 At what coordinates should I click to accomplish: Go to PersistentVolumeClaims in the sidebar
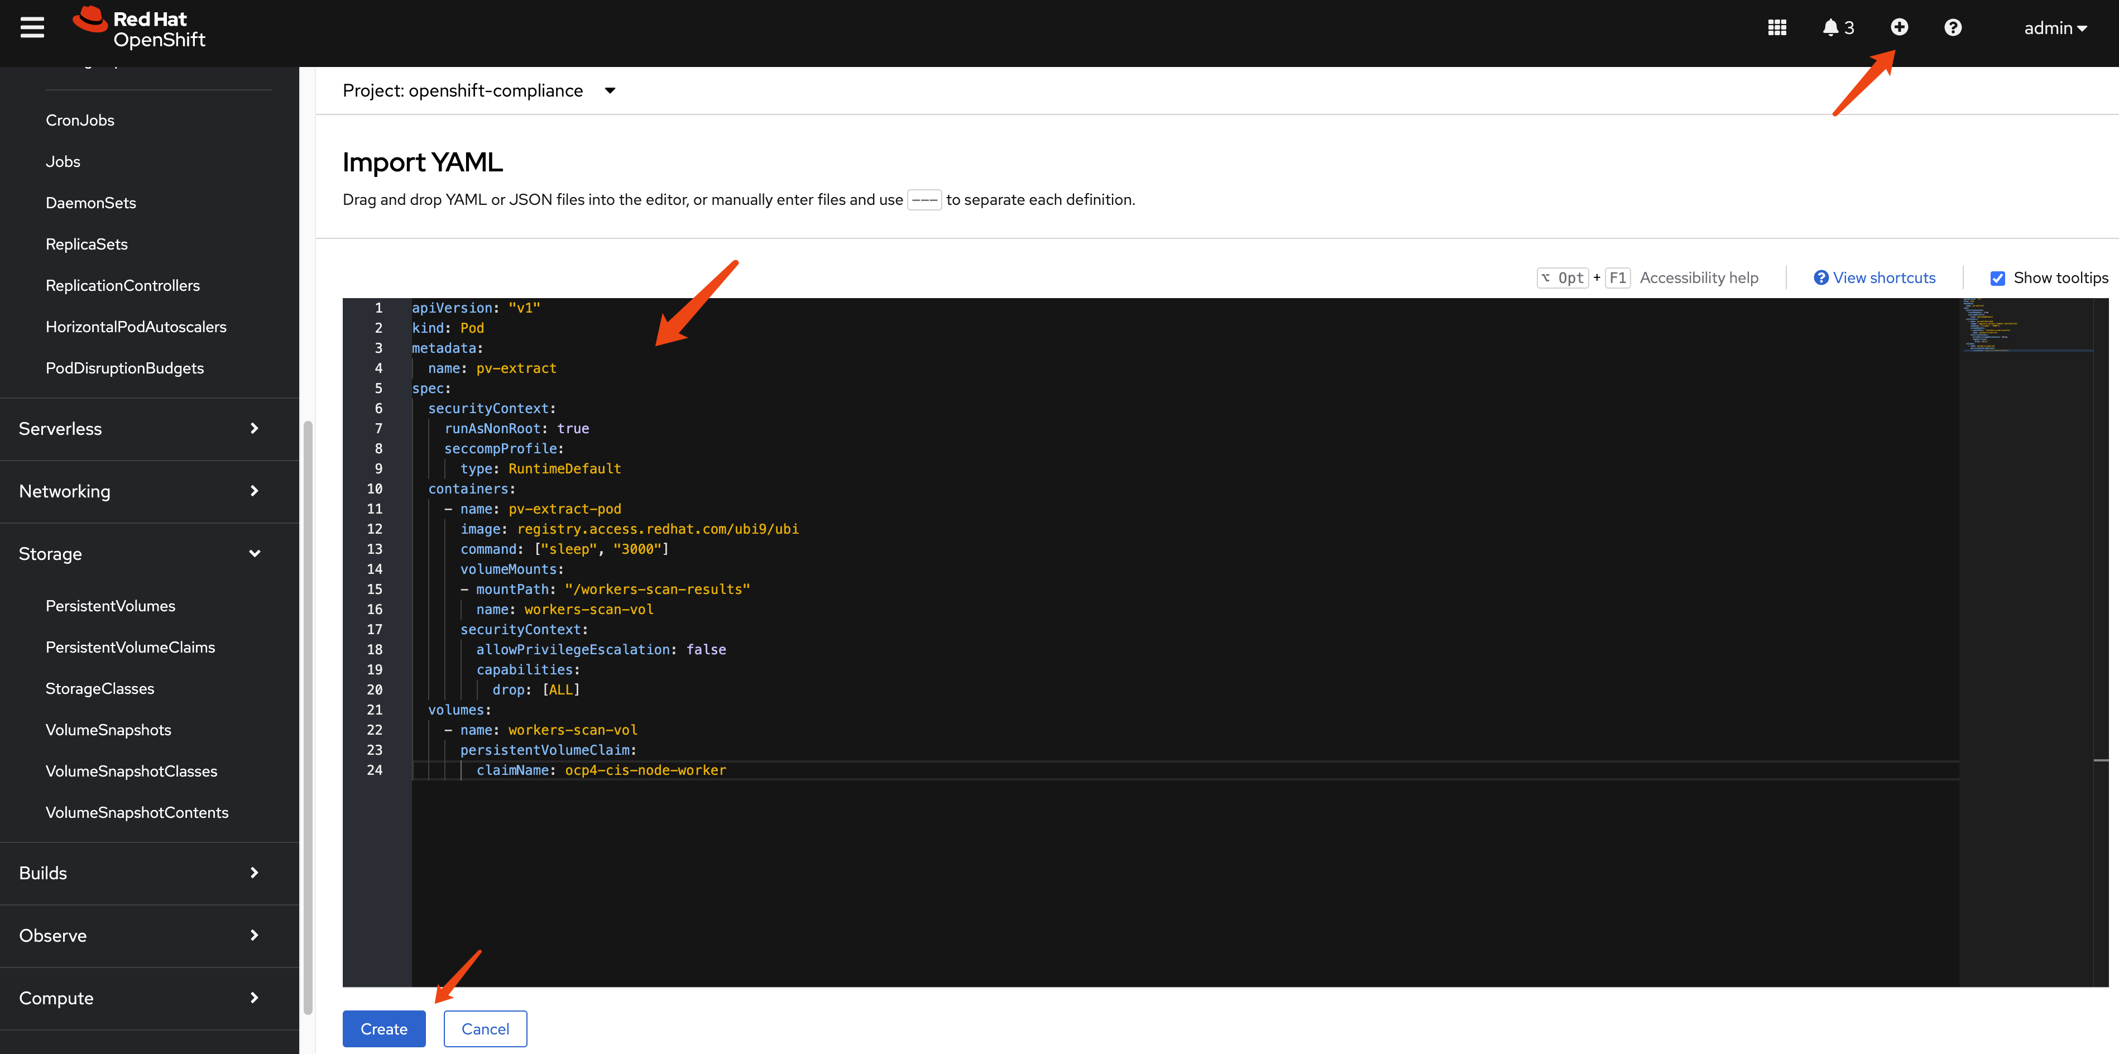click(130, 648)
